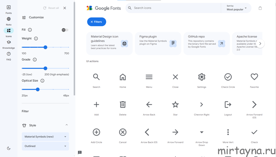Viewport: 276px width, 157px height.
Task: Select the More Vert icon
Action: 228,132
